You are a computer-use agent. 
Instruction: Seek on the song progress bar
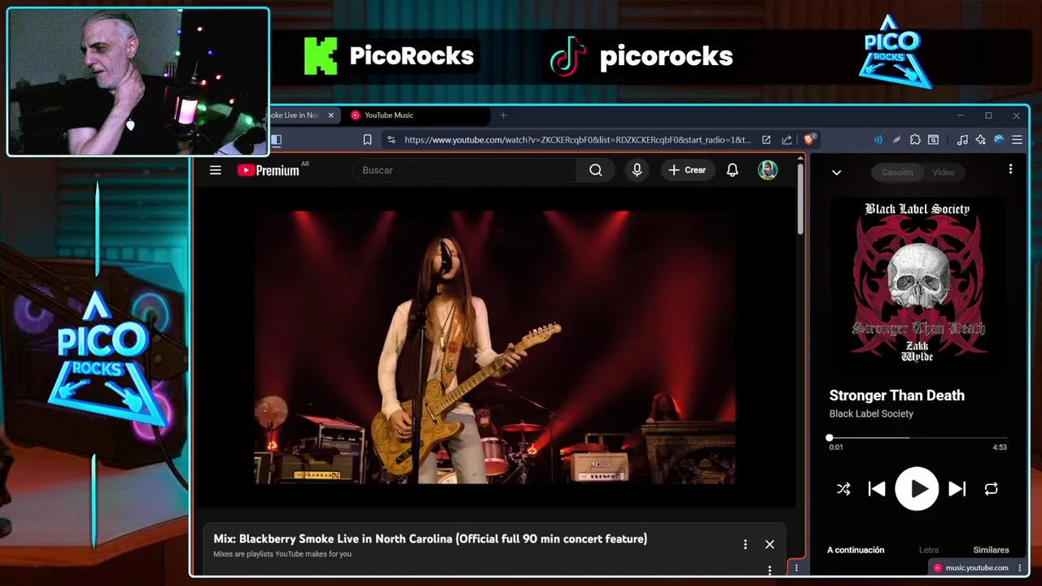click(x=917, y=438)
